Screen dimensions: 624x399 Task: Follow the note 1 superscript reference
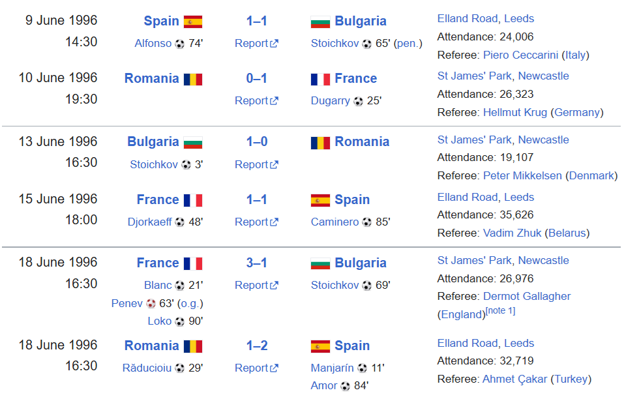pos(501,311)
